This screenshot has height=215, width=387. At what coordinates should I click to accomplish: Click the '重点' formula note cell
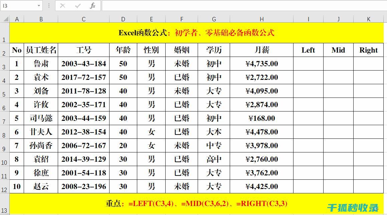tap(196, 204)
